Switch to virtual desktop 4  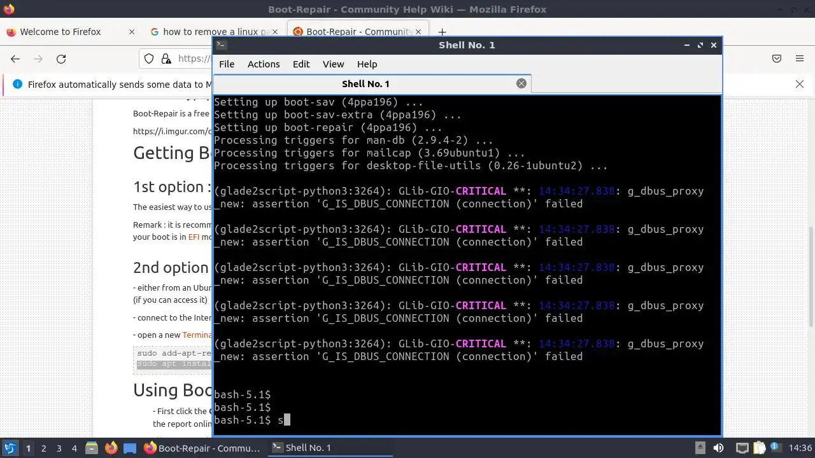point(74,448)
